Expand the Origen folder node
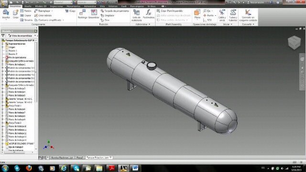 point(2,47)
